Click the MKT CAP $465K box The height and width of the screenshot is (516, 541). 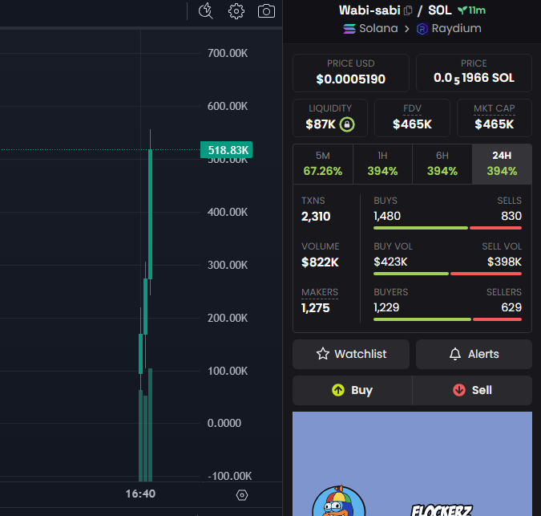click(x=495, y=118)
